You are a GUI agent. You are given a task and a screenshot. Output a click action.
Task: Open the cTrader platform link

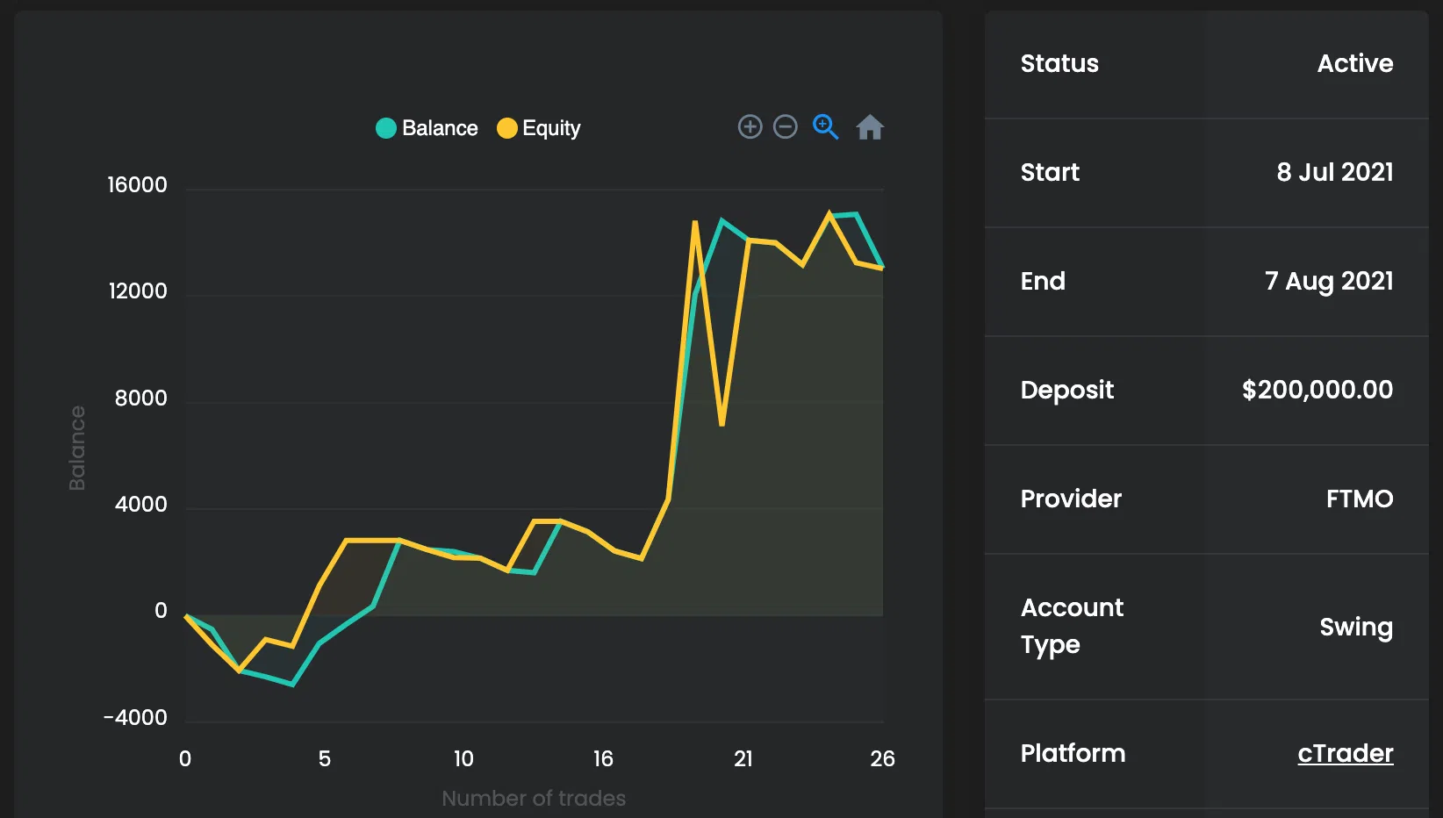[x=1345, y=753]
